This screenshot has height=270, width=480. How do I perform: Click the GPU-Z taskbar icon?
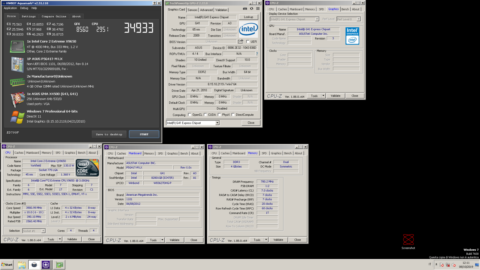(x=59, y=265)
